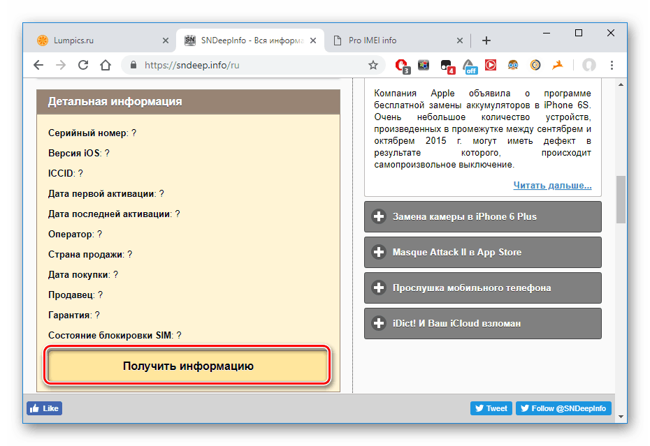
Task: Click the 'Страна продажи' row
Action: pos(90,255)
